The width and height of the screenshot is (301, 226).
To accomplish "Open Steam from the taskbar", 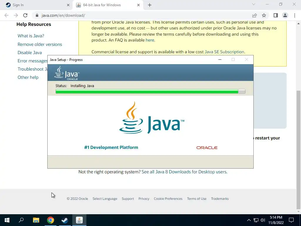I will click(65, 220).
